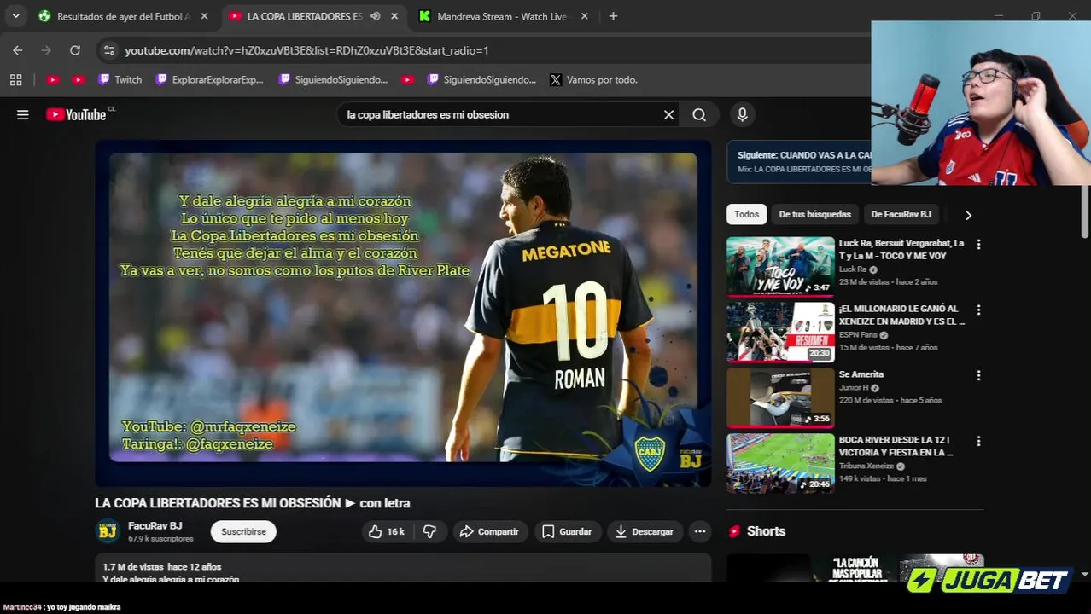Select the Todos filter chip

[746, 214]
